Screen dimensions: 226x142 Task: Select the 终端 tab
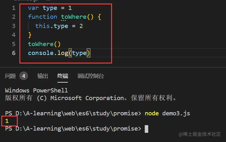pos(63,76)
